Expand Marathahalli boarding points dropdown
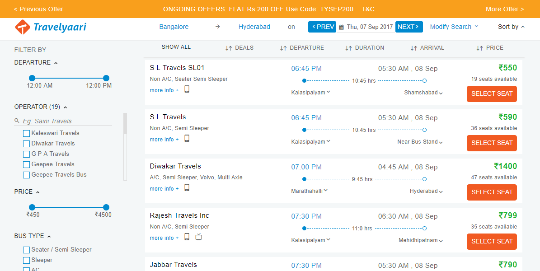Screen dimensions: 540x271 (x=309, y=191)
